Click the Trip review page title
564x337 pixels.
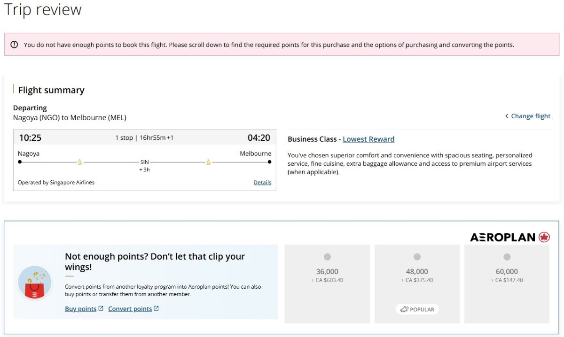tap(43, 10)
